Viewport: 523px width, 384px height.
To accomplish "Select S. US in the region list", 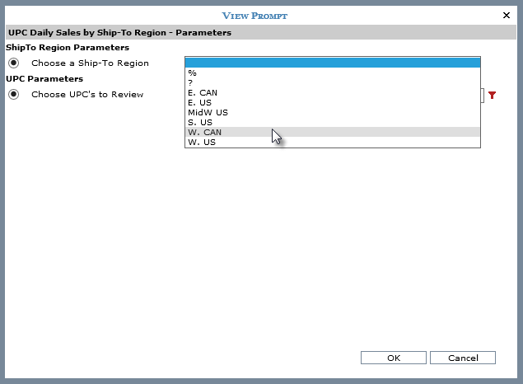I will point(332,122).
